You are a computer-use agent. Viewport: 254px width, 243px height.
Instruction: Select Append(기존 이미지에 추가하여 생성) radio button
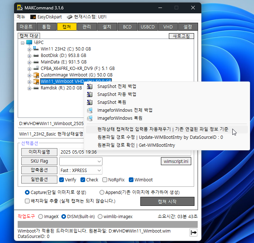tap(102, 192)
